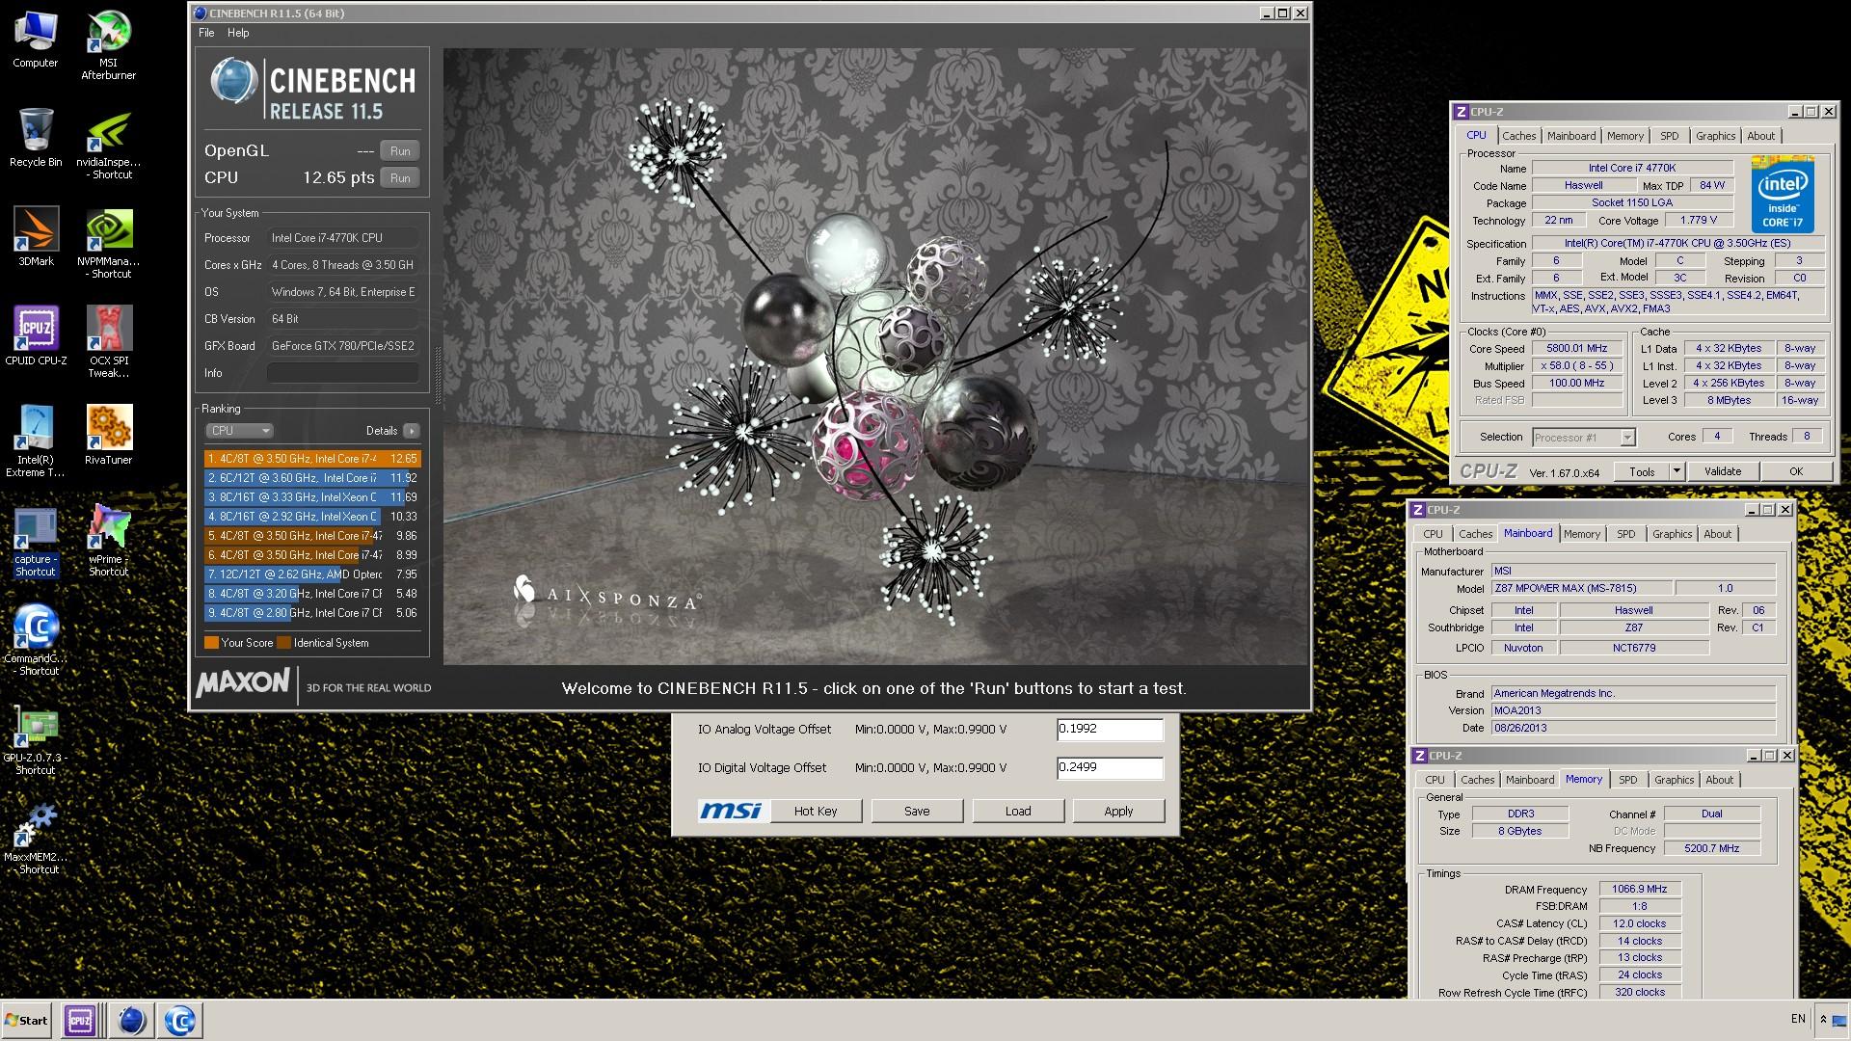
Task: Open the ranking CPU dropdown
Action: pyautogui.click(x=239, y=431)
